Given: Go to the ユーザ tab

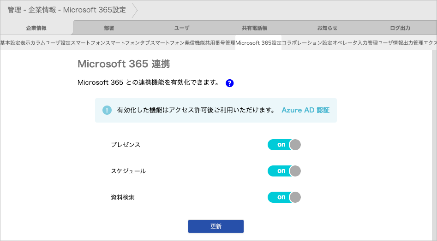Looking at the screenshot, I should tap(182, 28).
